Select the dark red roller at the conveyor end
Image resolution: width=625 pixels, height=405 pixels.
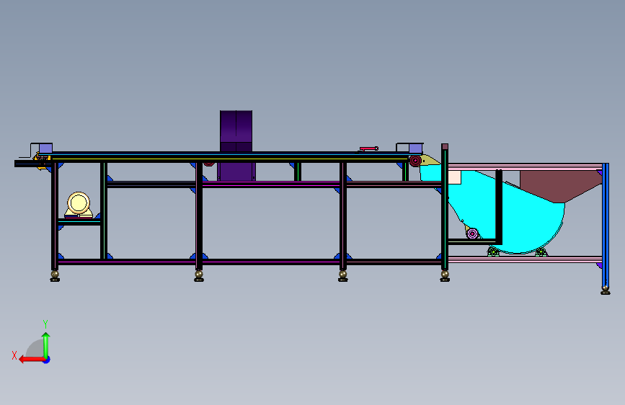coord(415,161)
